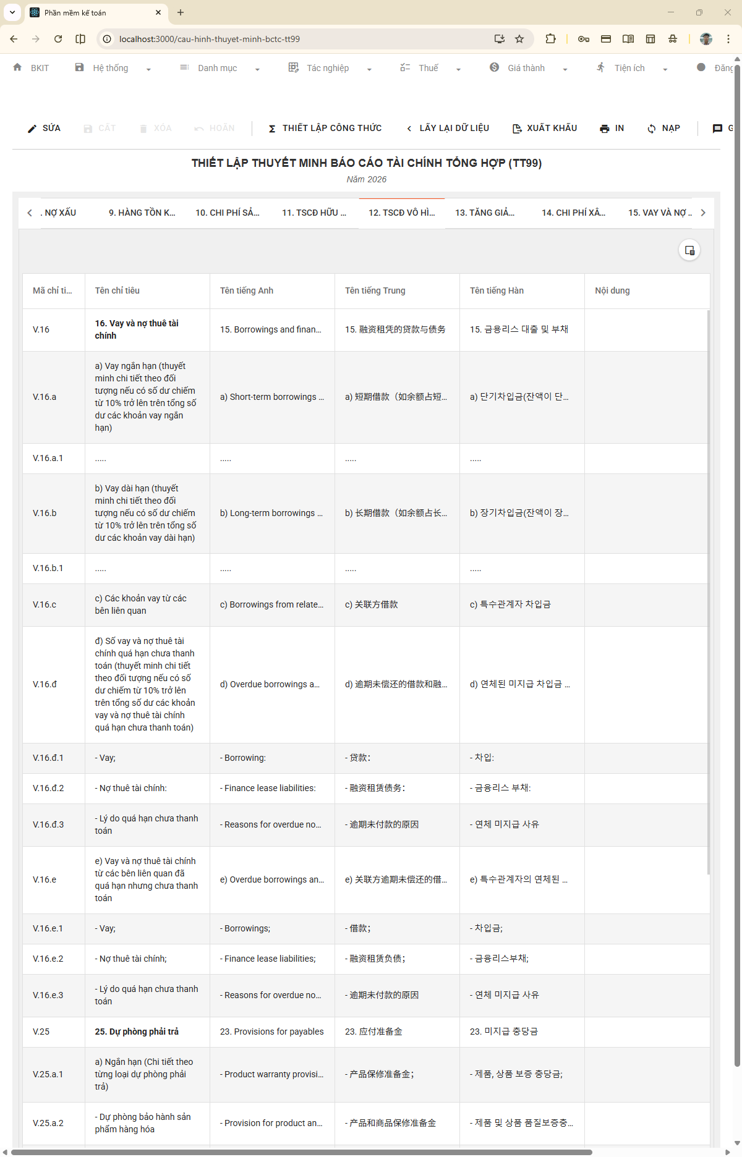Click the refresh icon beside NẠP
The image size is (742, 1157).
point(652,129)
